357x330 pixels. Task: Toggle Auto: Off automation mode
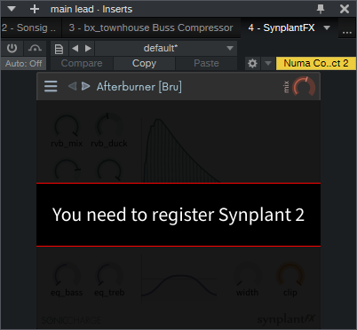pos(24,63)
